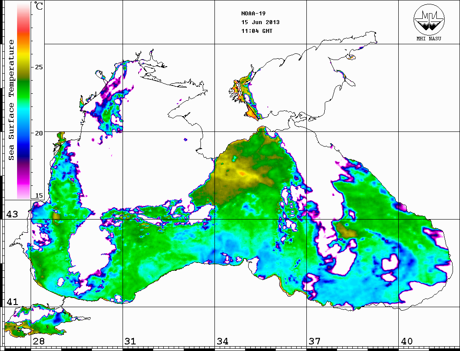Click the 25 tick label on legend
Screen dimensions: 460x351
click(39, 67)
